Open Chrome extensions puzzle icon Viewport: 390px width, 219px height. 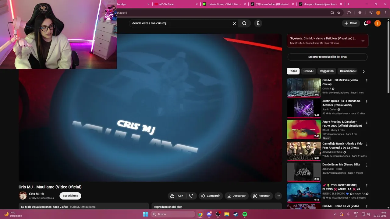click(x=349, y=13)
